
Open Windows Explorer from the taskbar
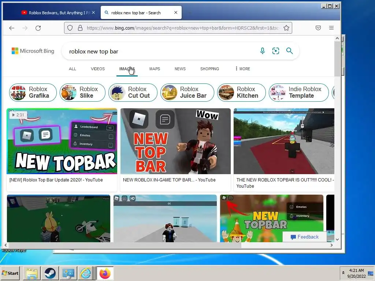coord(32,273)
